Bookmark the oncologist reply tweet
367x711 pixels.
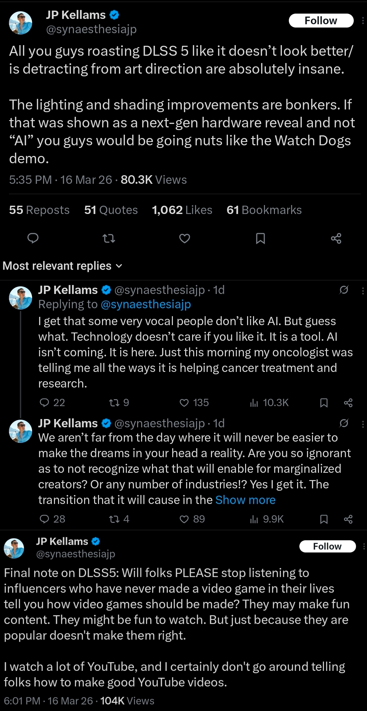pos(324,403)
